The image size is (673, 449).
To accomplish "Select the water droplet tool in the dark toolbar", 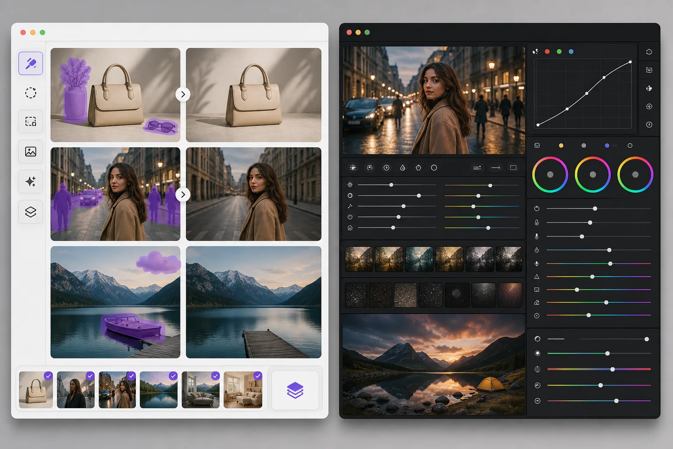I will [402, 167].
